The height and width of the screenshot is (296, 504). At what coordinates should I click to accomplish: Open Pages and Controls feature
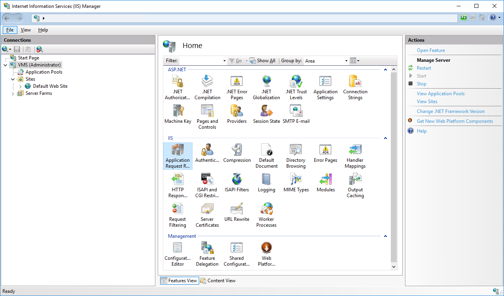pos(207,117)
